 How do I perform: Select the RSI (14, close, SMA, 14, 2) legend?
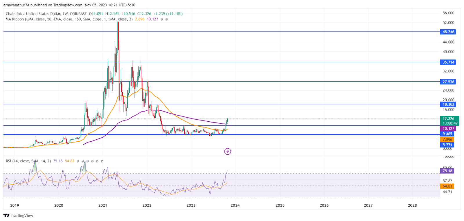(x=28, y=161)
